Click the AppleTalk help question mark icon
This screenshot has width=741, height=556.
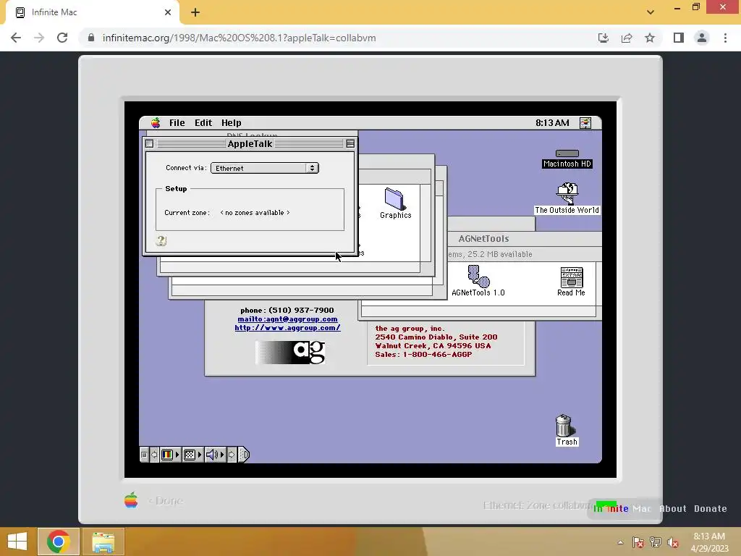pos(161,241)
